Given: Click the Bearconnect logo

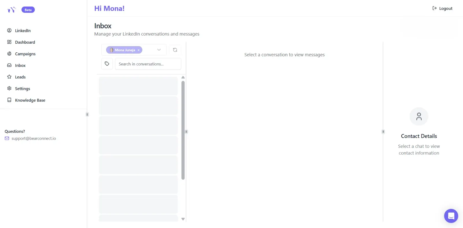Looking at the screenshot, I should tap(11, 10).
